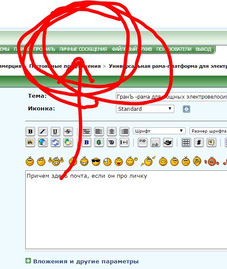This screenshot has height=269, width=227.
Task: Insert code block with hash icon
Action: [199, 142]
